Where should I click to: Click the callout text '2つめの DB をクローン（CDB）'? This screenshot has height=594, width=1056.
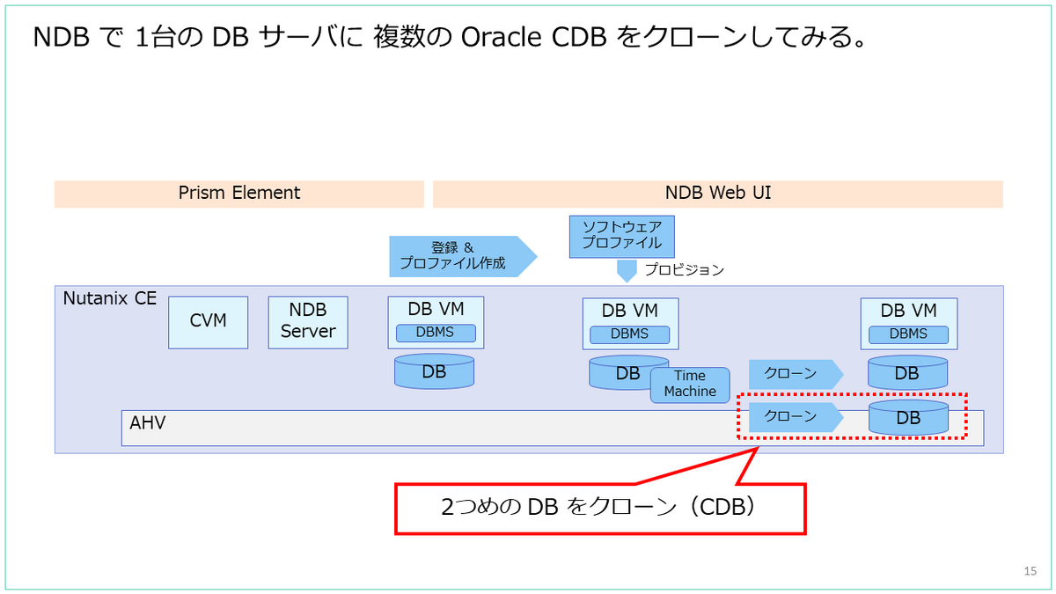click(600, 508)
